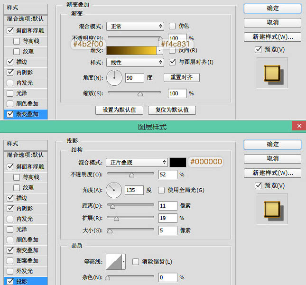Check 内发光 in lower dialog list
306x285 pixels.
pyautogui.click(x=10, y=219)
